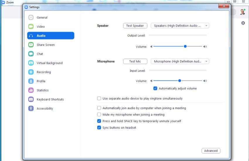Open the Profile settings section

pos(41,81)
